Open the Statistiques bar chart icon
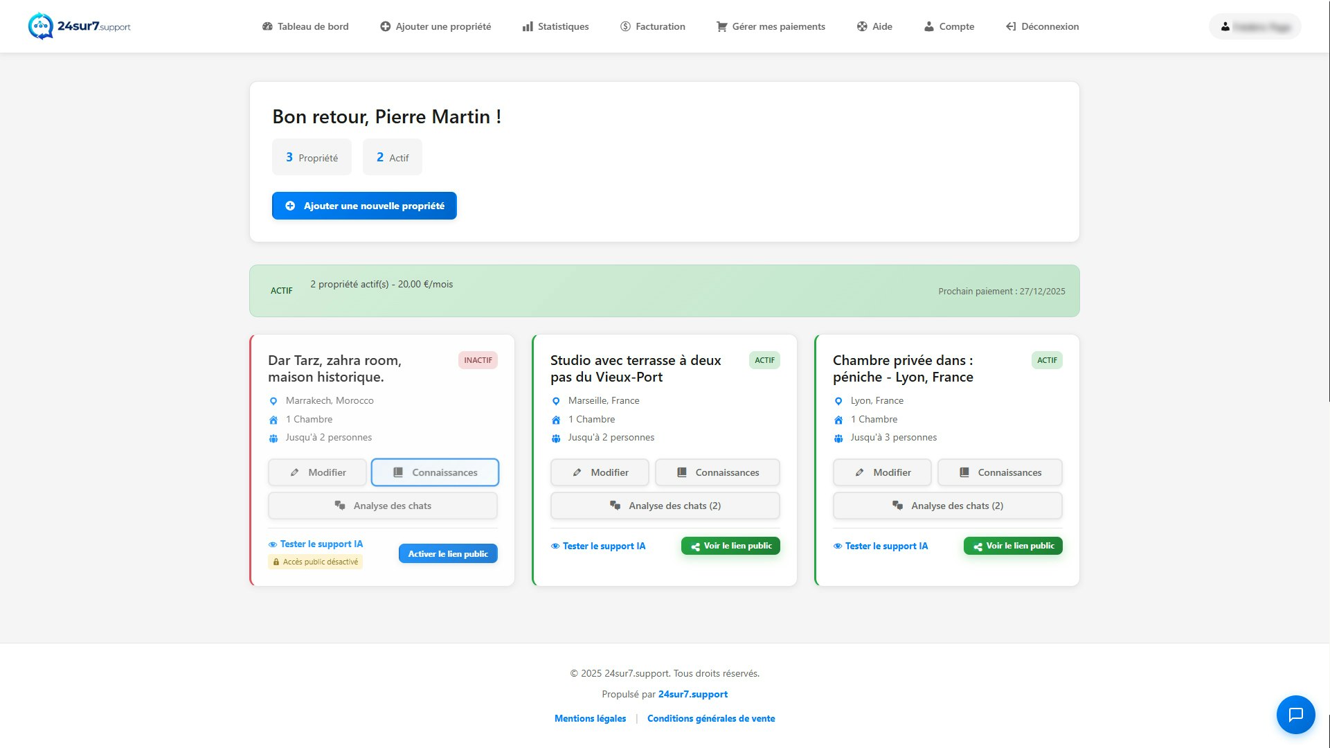The image size is (1330, 748). [528, 26]
